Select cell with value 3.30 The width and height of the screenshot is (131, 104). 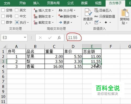pyautogui.click(x=73, y=61)
